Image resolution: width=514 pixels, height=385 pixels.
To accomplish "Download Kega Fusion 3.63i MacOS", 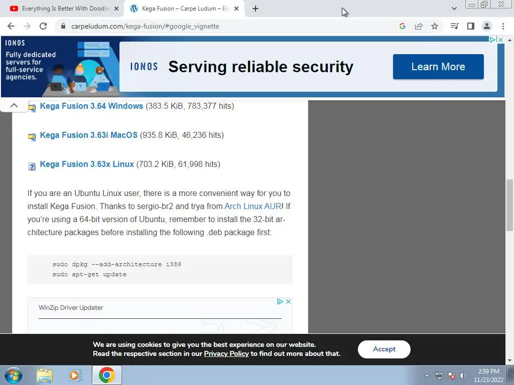I will 88,135.
